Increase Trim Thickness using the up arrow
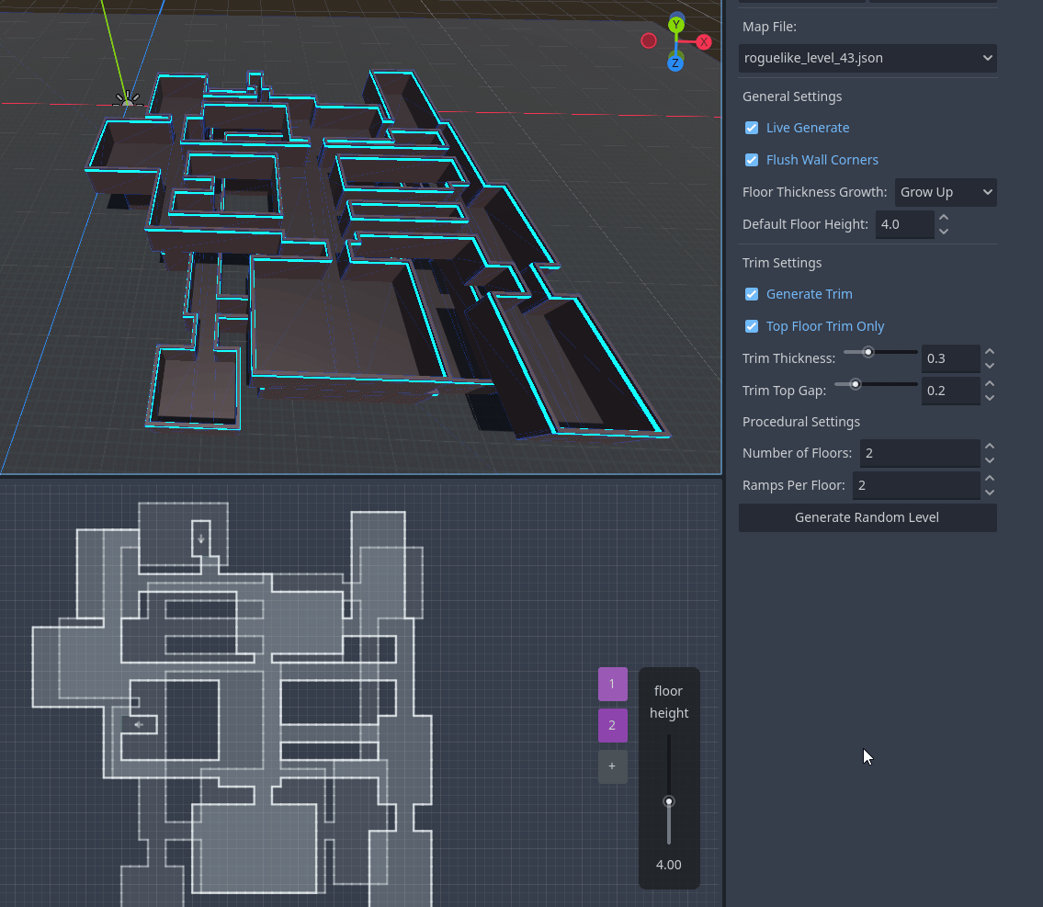Screen dimensions: 1043x907 tap(990, 351)
